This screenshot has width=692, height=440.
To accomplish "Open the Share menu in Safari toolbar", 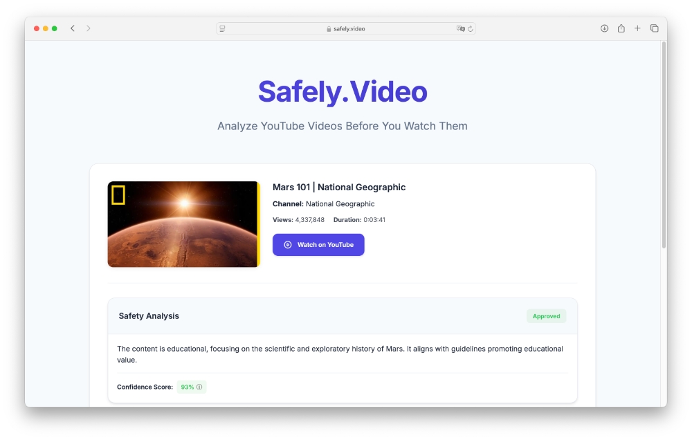I will click(621, 28).
